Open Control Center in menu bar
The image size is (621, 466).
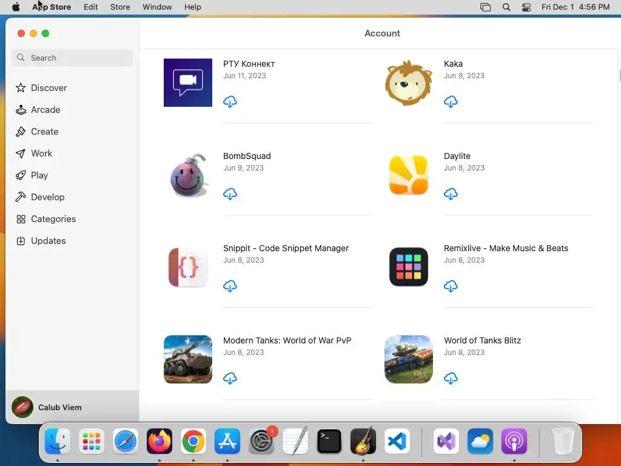tap(526, 7)
